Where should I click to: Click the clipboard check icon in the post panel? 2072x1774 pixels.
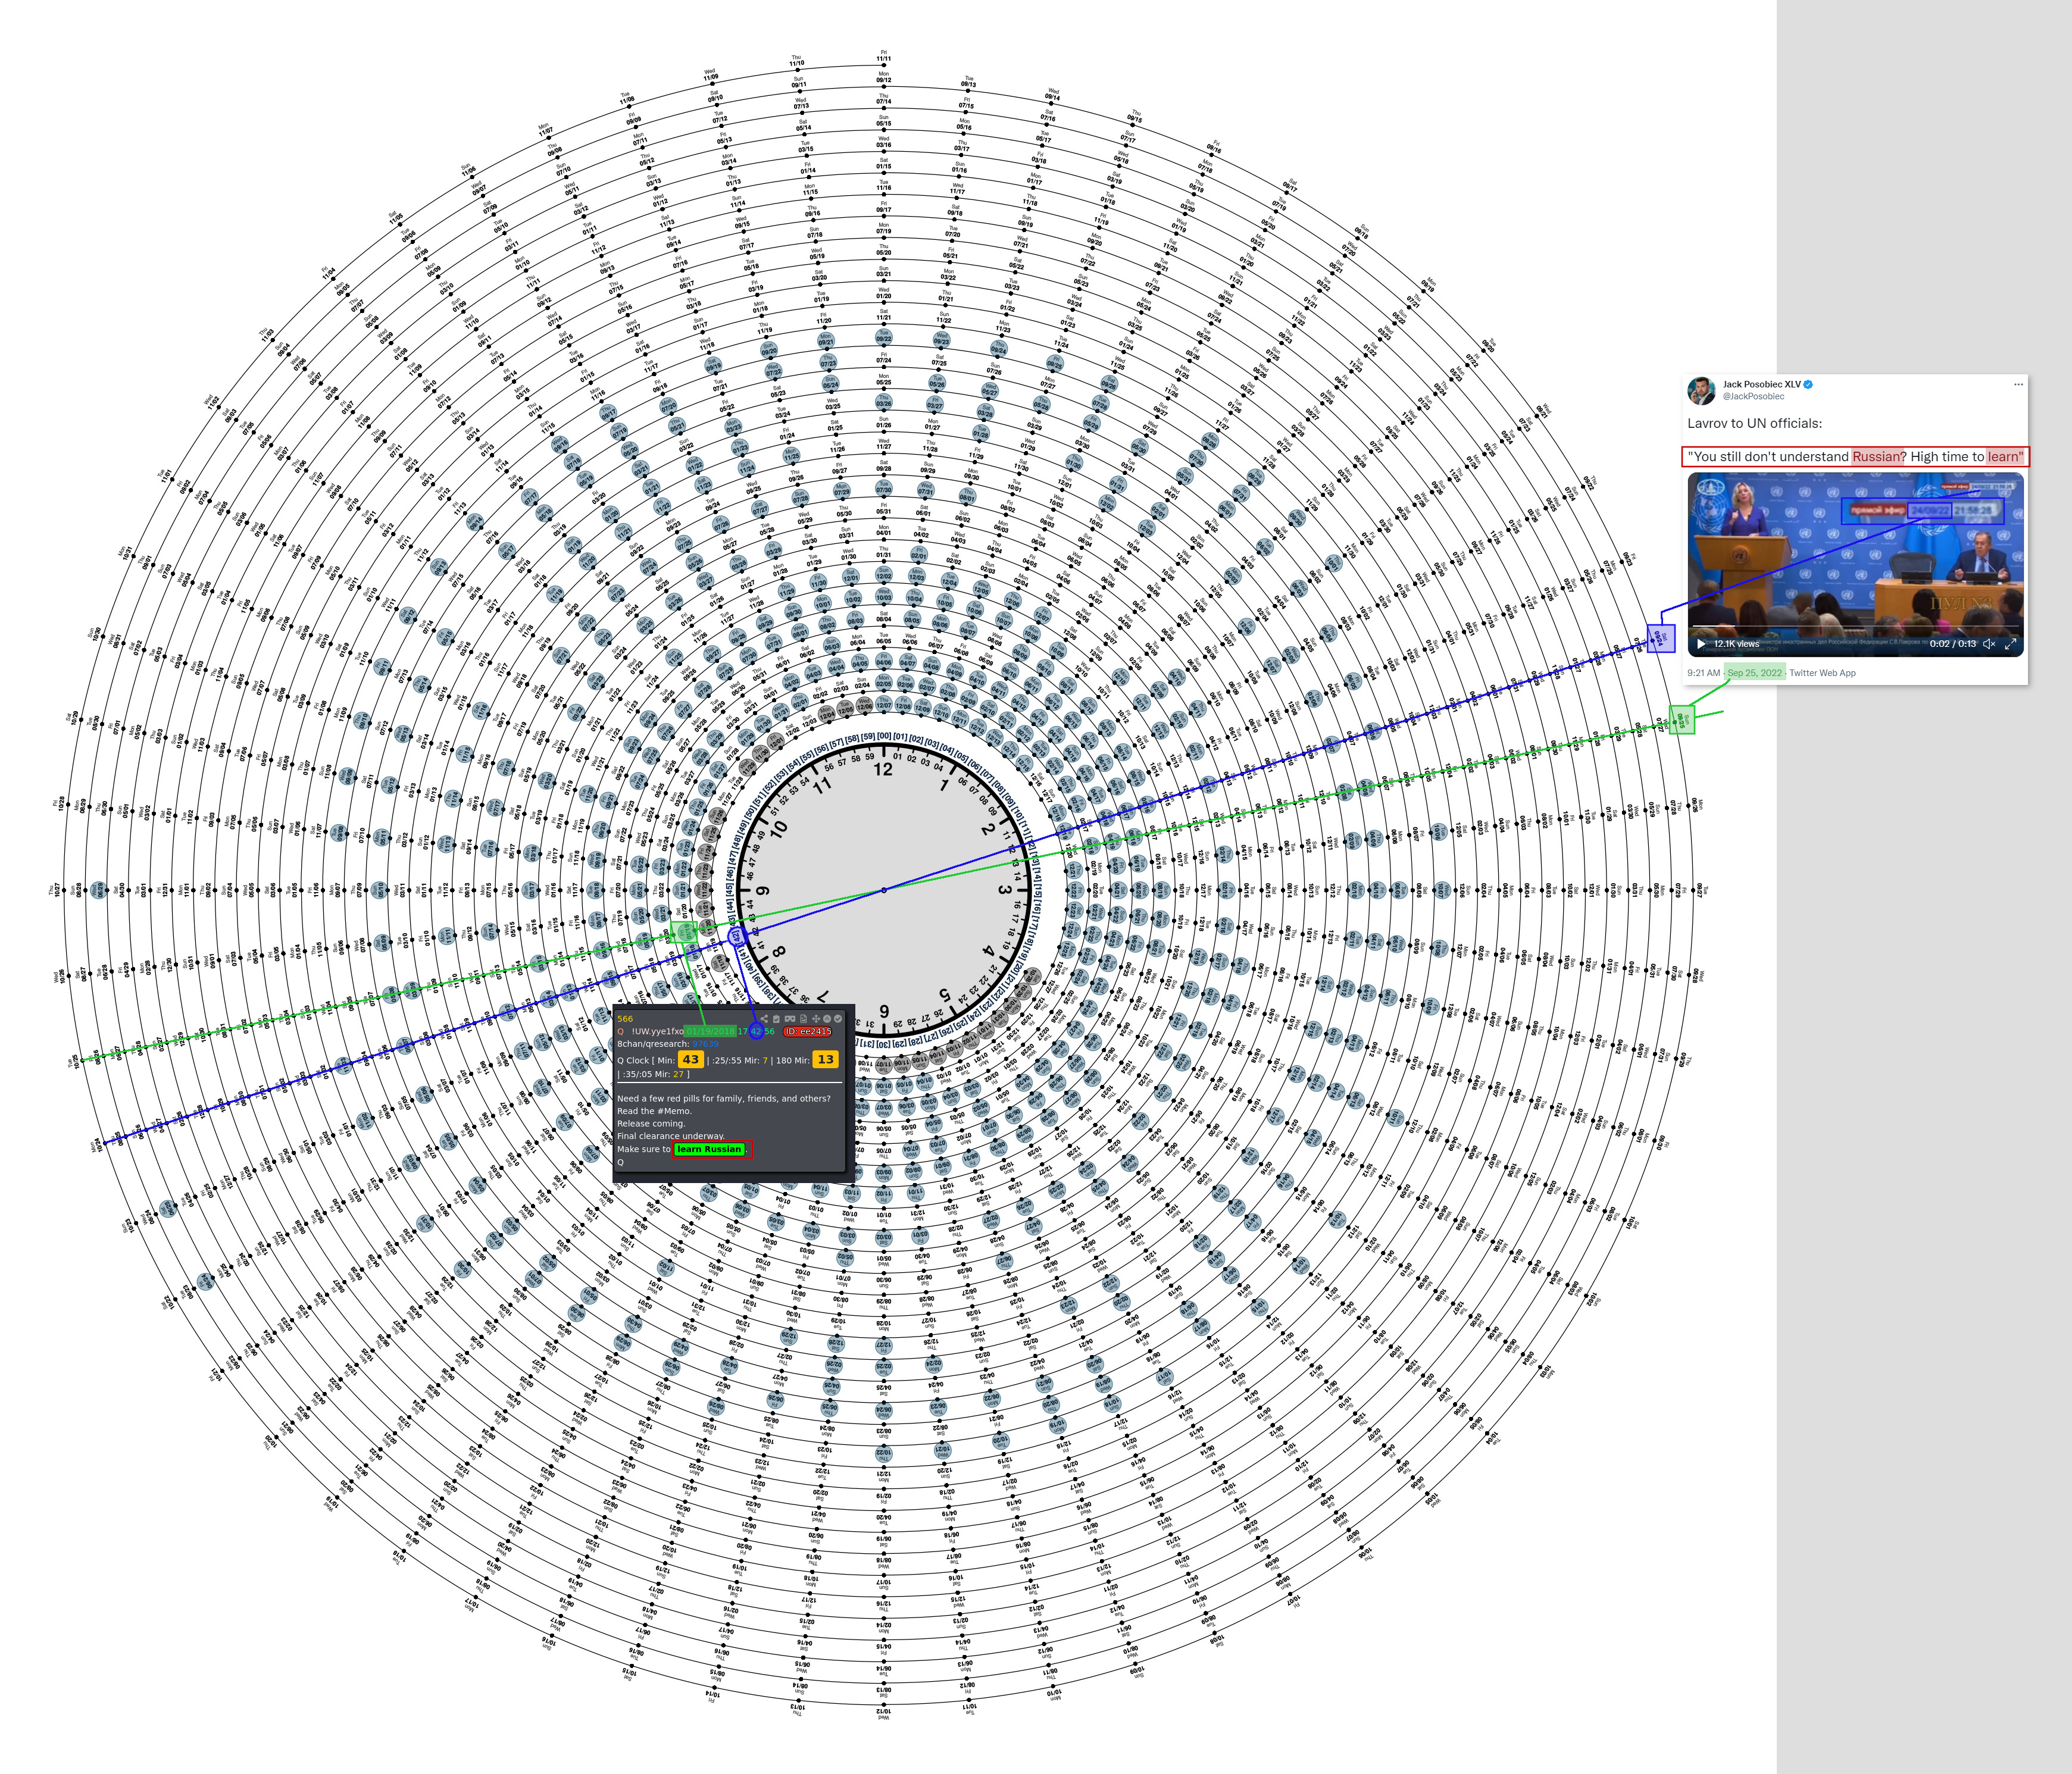tap(776, 1019)
